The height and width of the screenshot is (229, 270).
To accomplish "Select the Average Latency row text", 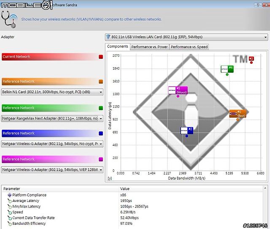I will click(x=26, y=201).
